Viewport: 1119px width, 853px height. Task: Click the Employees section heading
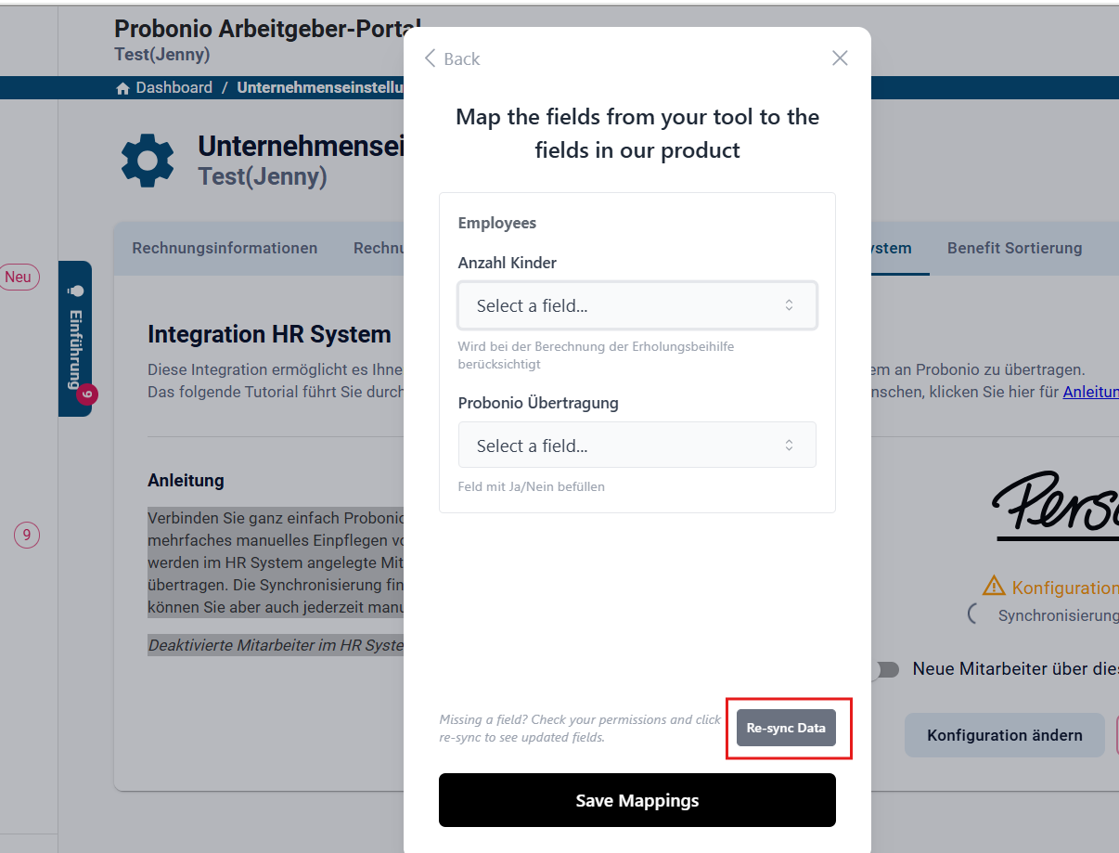click(x=497, y=223)
